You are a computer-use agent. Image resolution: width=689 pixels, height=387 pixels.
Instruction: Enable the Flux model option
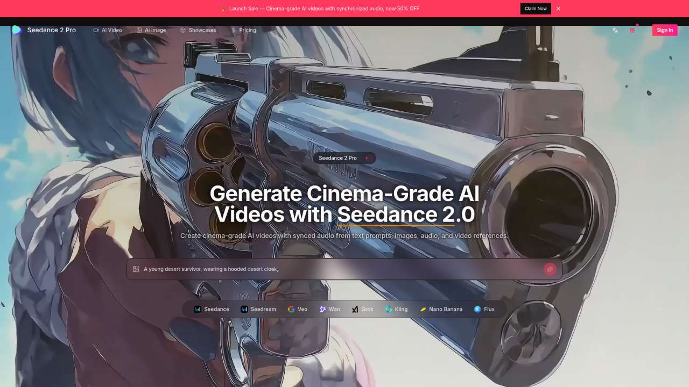coord(484,309)
